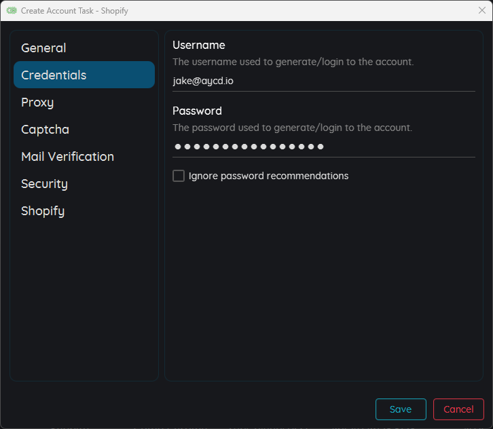Open the Mail Verification section
This screenshot has height=429, width=493.
pos(67,157)
